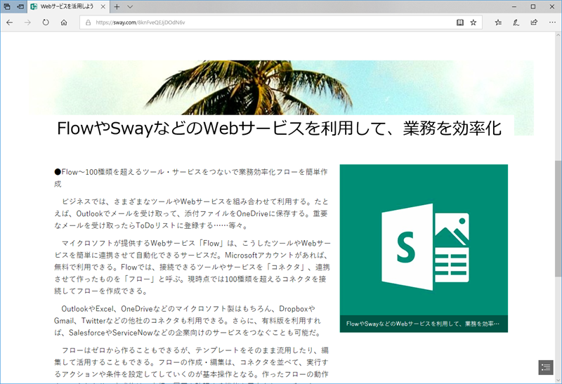Share this page
Screen dimensions: 562x384
(534, 22)
